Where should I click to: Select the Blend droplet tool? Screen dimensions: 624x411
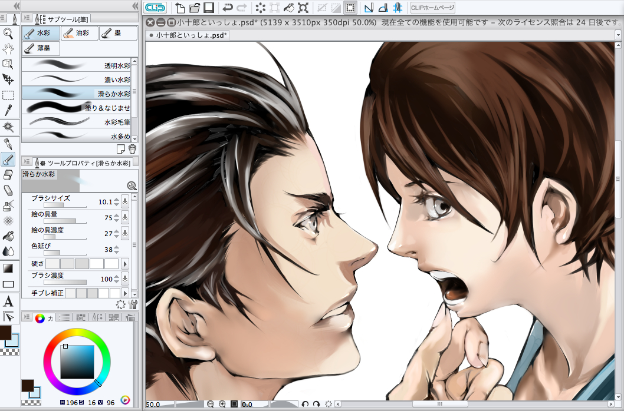pyautogui.click(x=8, y=251)
